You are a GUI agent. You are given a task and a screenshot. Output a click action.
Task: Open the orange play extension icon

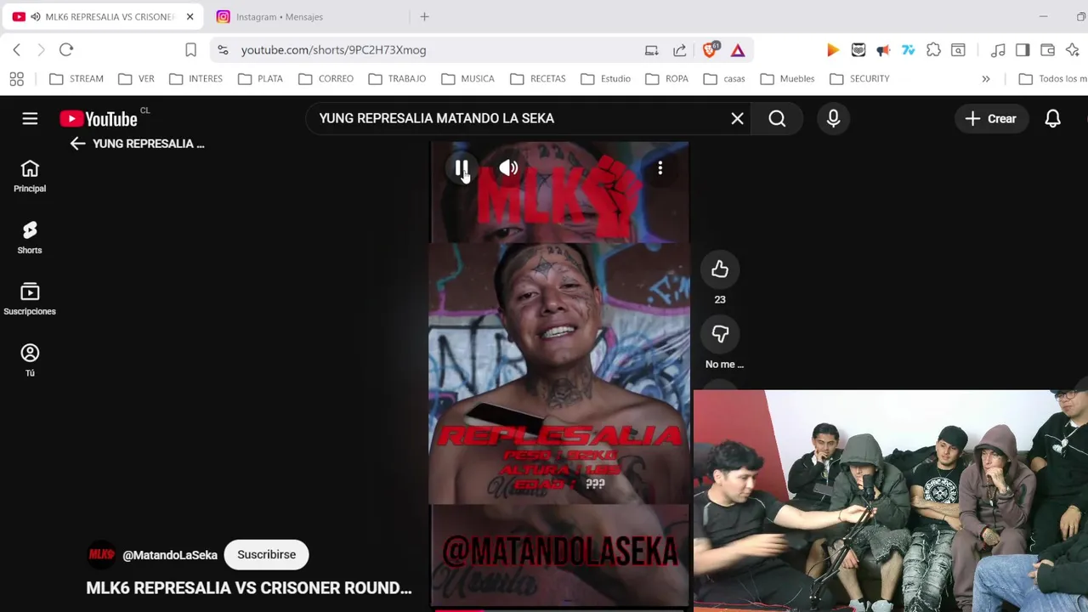coord(833,50)
